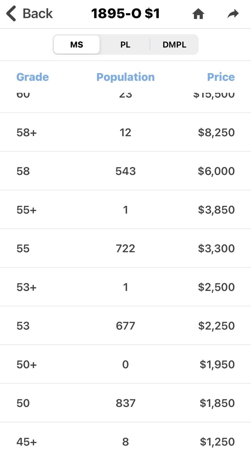Tap the home icon
This screenshot has height=455, width=251.
[198, 14]
